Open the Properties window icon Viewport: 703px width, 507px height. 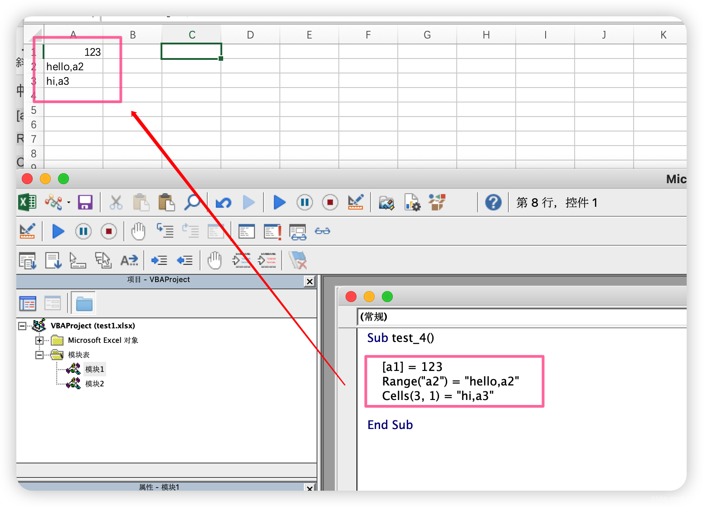click(x=412, y=202)
